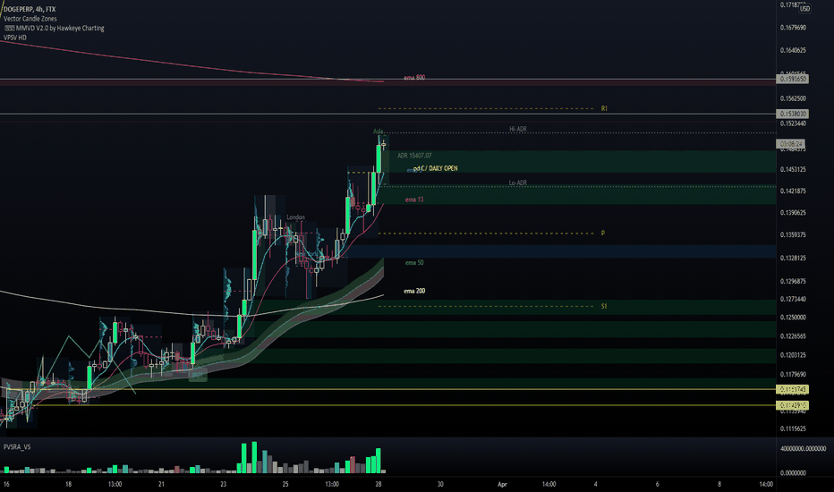Click the Asia session label
The image size is (834, 492).
coord(379,131)
